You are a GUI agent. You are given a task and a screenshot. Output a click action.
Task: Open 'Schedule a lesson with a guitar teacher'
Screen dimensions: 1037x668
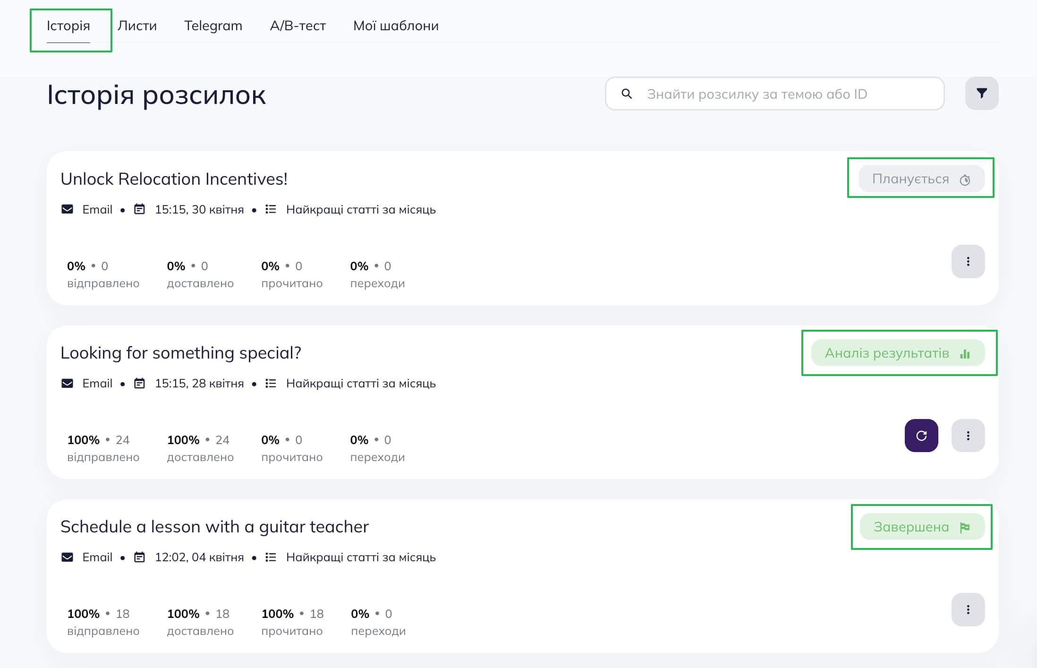(214, 527)
